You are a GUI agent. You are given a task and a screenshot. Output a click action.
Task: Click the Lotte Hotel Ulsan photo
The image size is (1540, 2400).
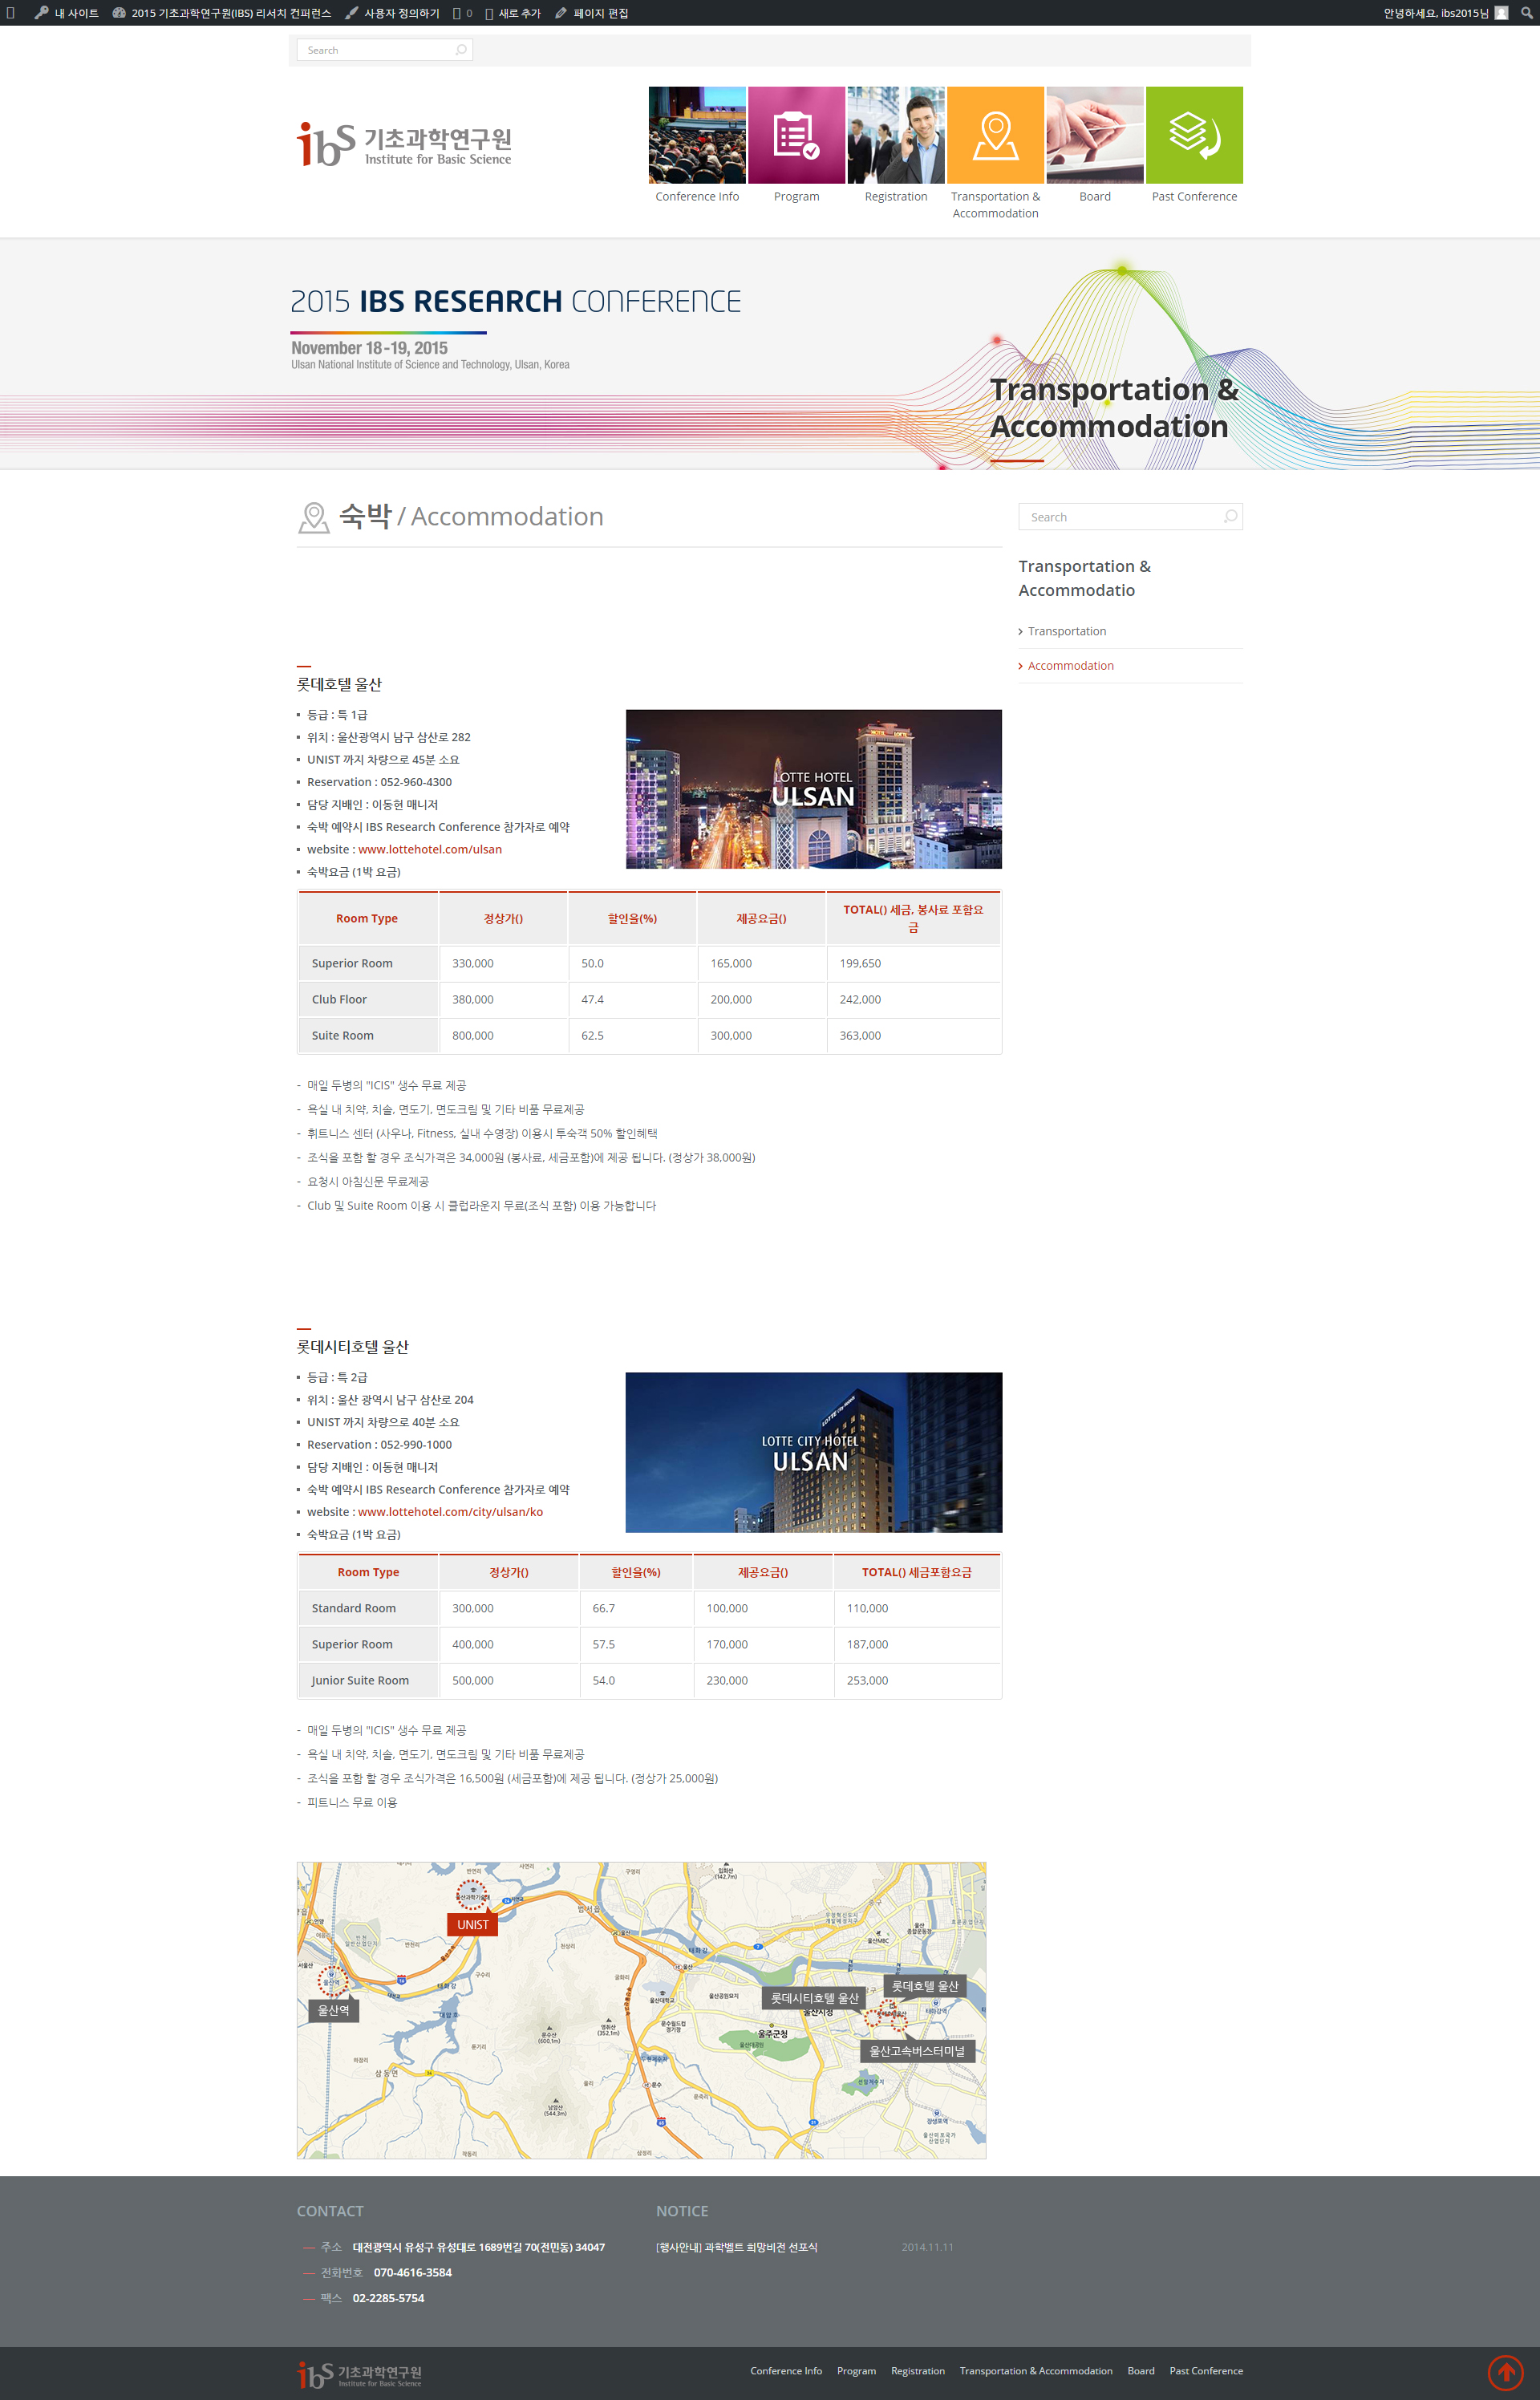[814, 789]
